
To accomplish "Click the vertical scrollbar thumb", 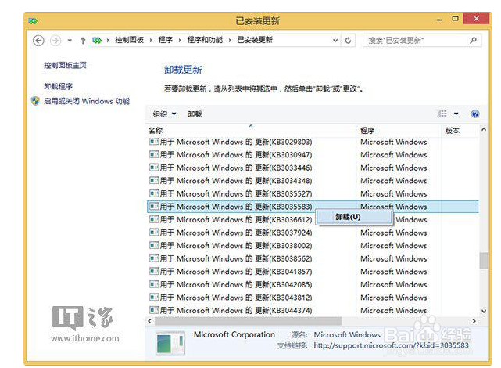I will [484, 261].
